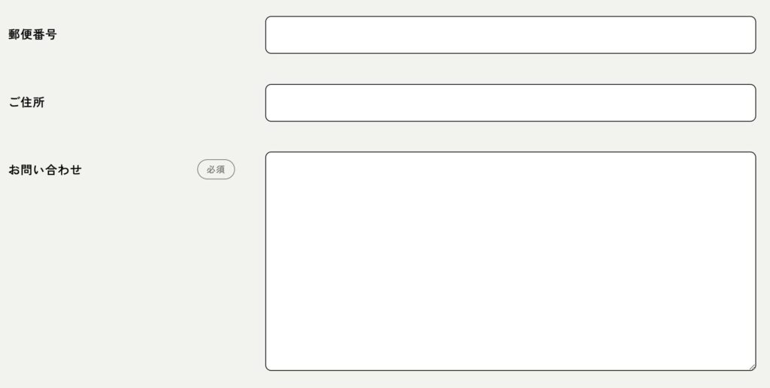Focus the ご住所 address input field
770x388 pixels.
[x=511, y=103]
